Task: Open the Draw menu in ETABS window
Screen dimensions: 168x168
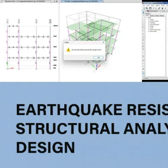Action: click(x=163, y=5)
